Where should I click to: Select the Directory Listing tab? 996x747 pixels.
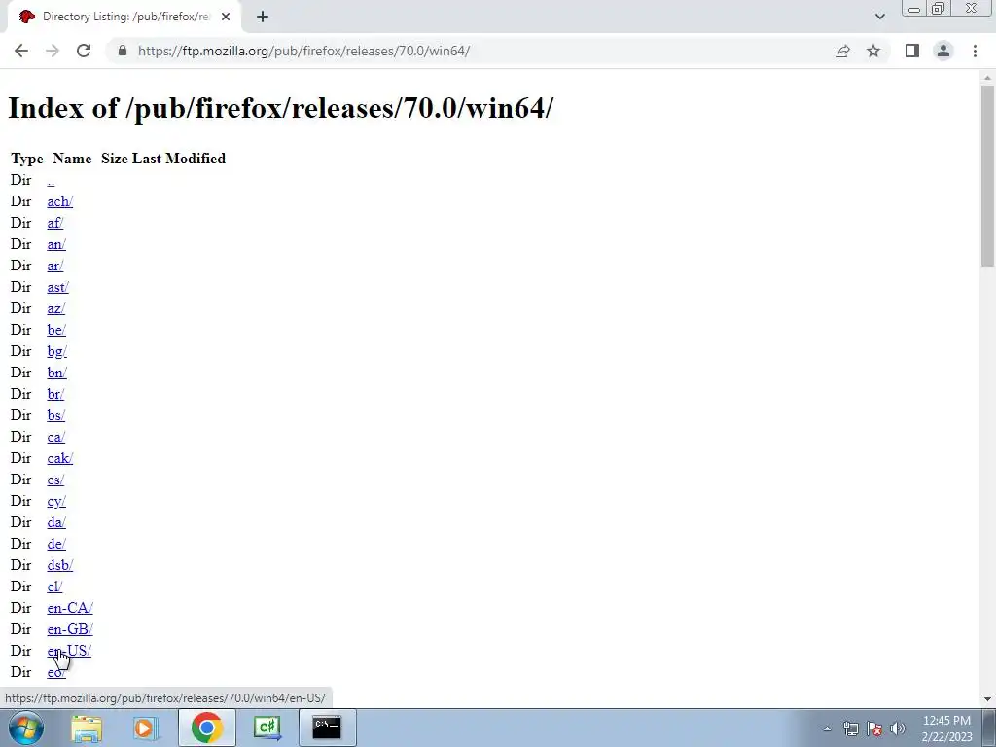(x=124, y=17)
